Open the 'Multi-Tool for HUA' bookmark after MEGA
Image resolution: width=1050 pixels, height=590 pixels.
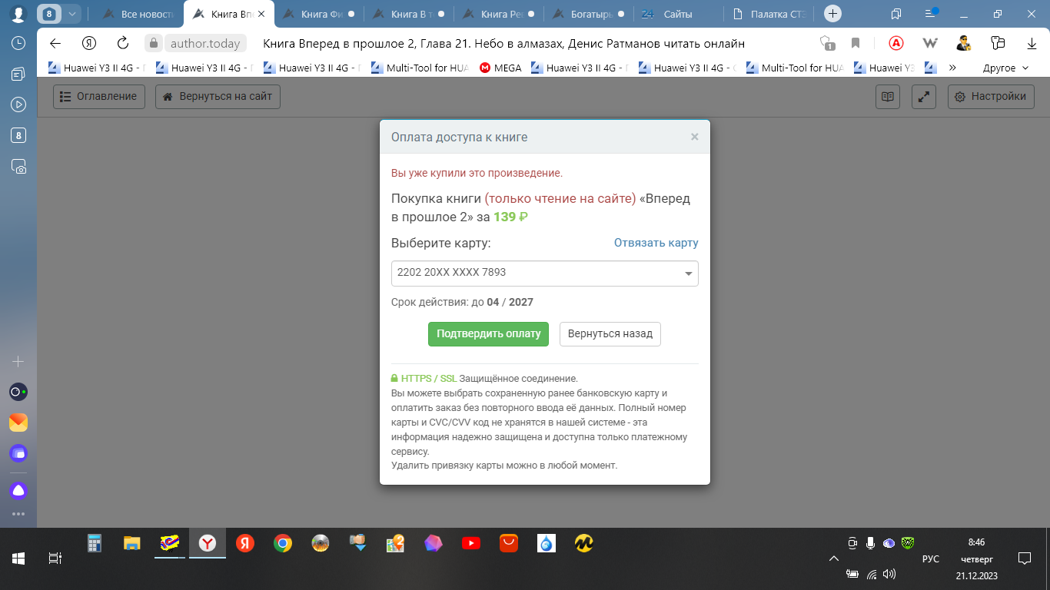pos(795,68)
